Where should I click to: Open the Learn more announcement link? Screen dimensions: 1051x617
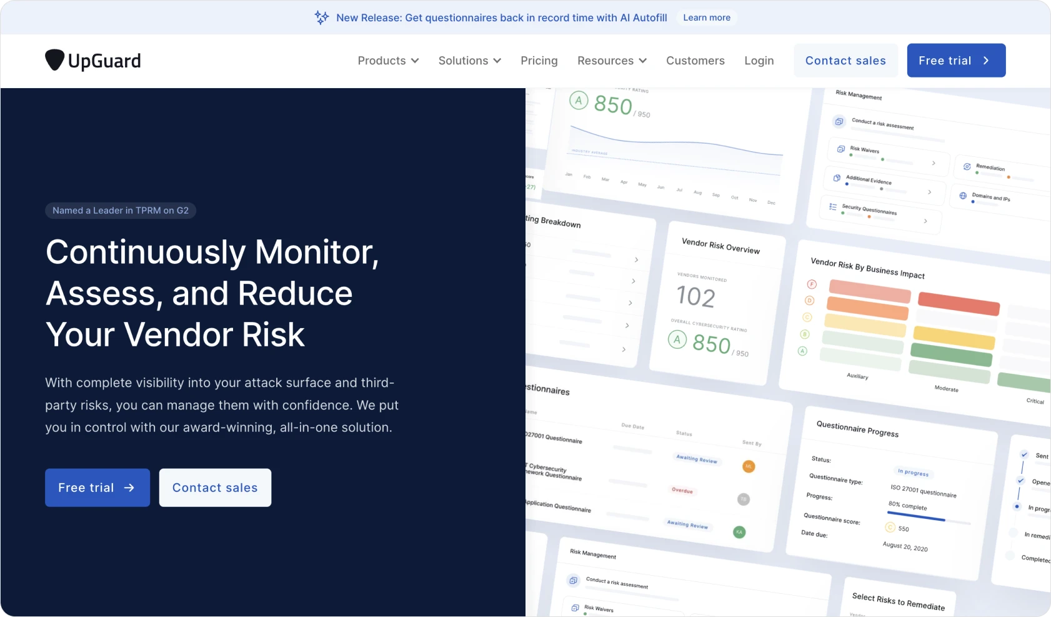tap(707, 18)
